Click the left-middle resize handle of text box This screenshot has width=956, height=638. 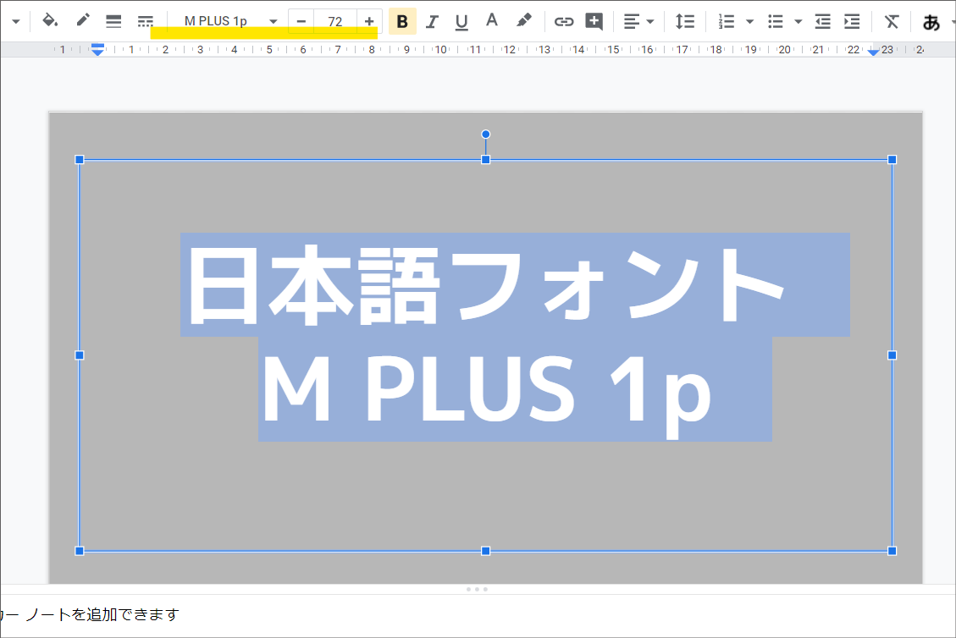[80, 355]
